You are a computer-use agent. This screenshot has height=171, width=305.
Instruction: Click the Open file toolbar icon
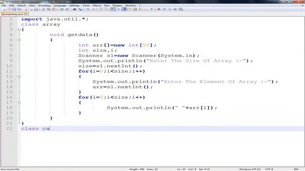coord(9,9)
